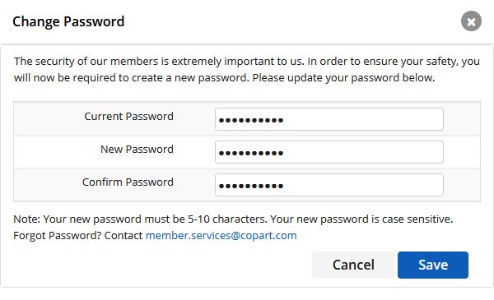Viewport: 494px width, 300px height.
Task: Cancel the password change
Action: [353, 265]
